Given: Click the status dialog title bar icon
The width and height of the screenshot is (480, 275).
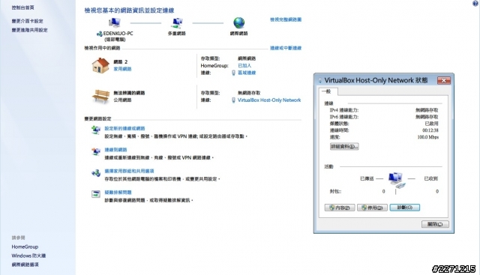Looking at the screenshot, I should pos(320,80).
